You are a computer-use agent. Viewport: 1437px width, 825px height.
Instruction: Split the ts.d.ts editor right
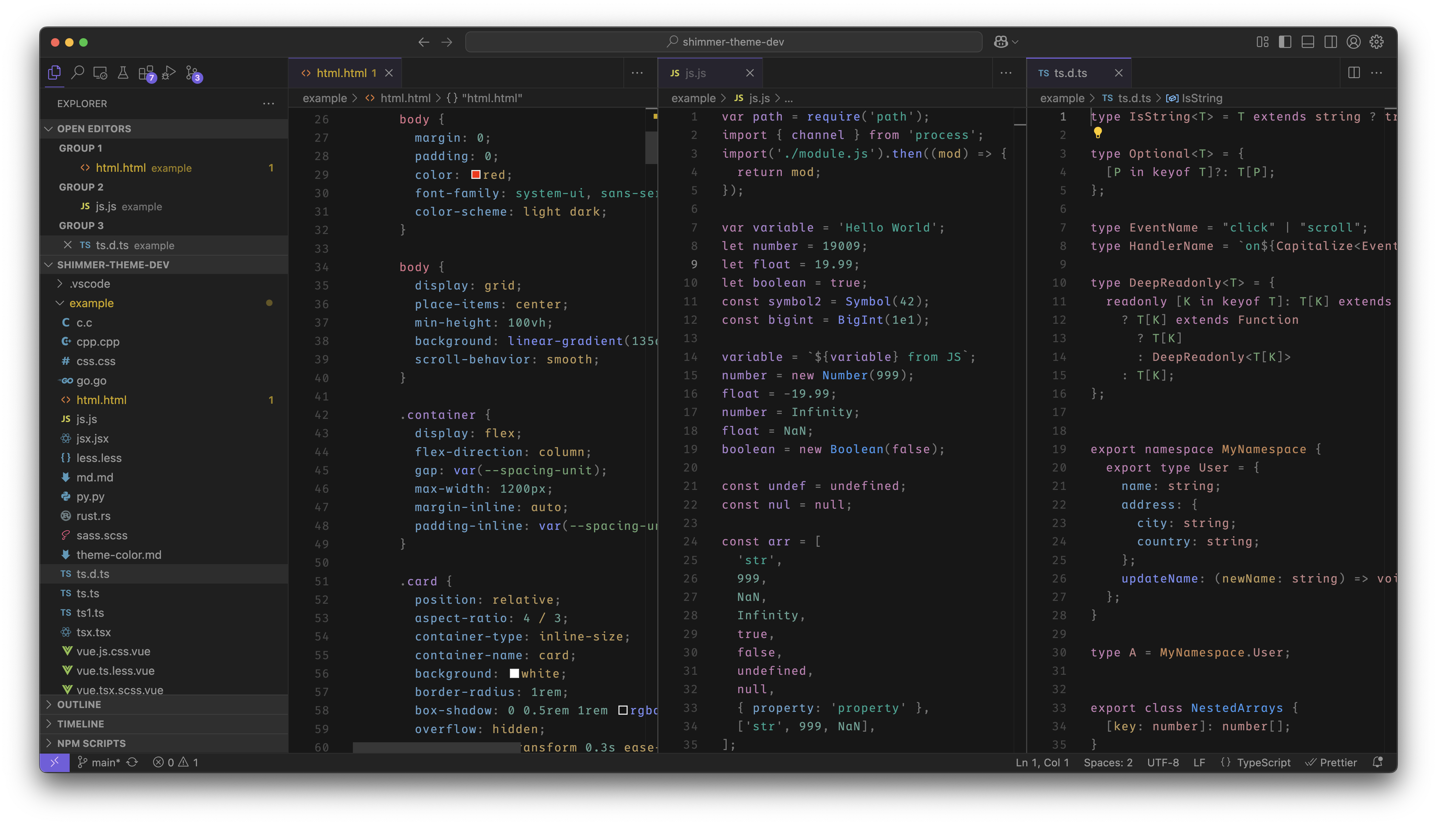1354,72
